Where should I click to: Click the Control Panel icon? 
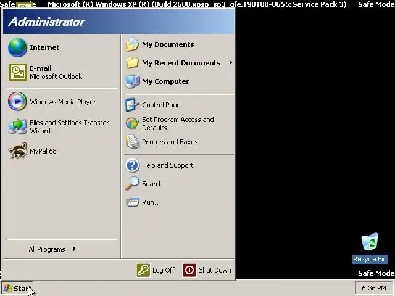132,105
